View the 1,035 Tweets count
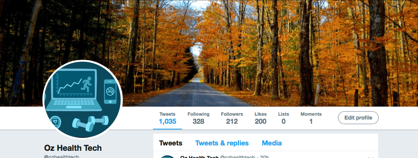This screenshot has height=158, width=418. tap(168, 118)
